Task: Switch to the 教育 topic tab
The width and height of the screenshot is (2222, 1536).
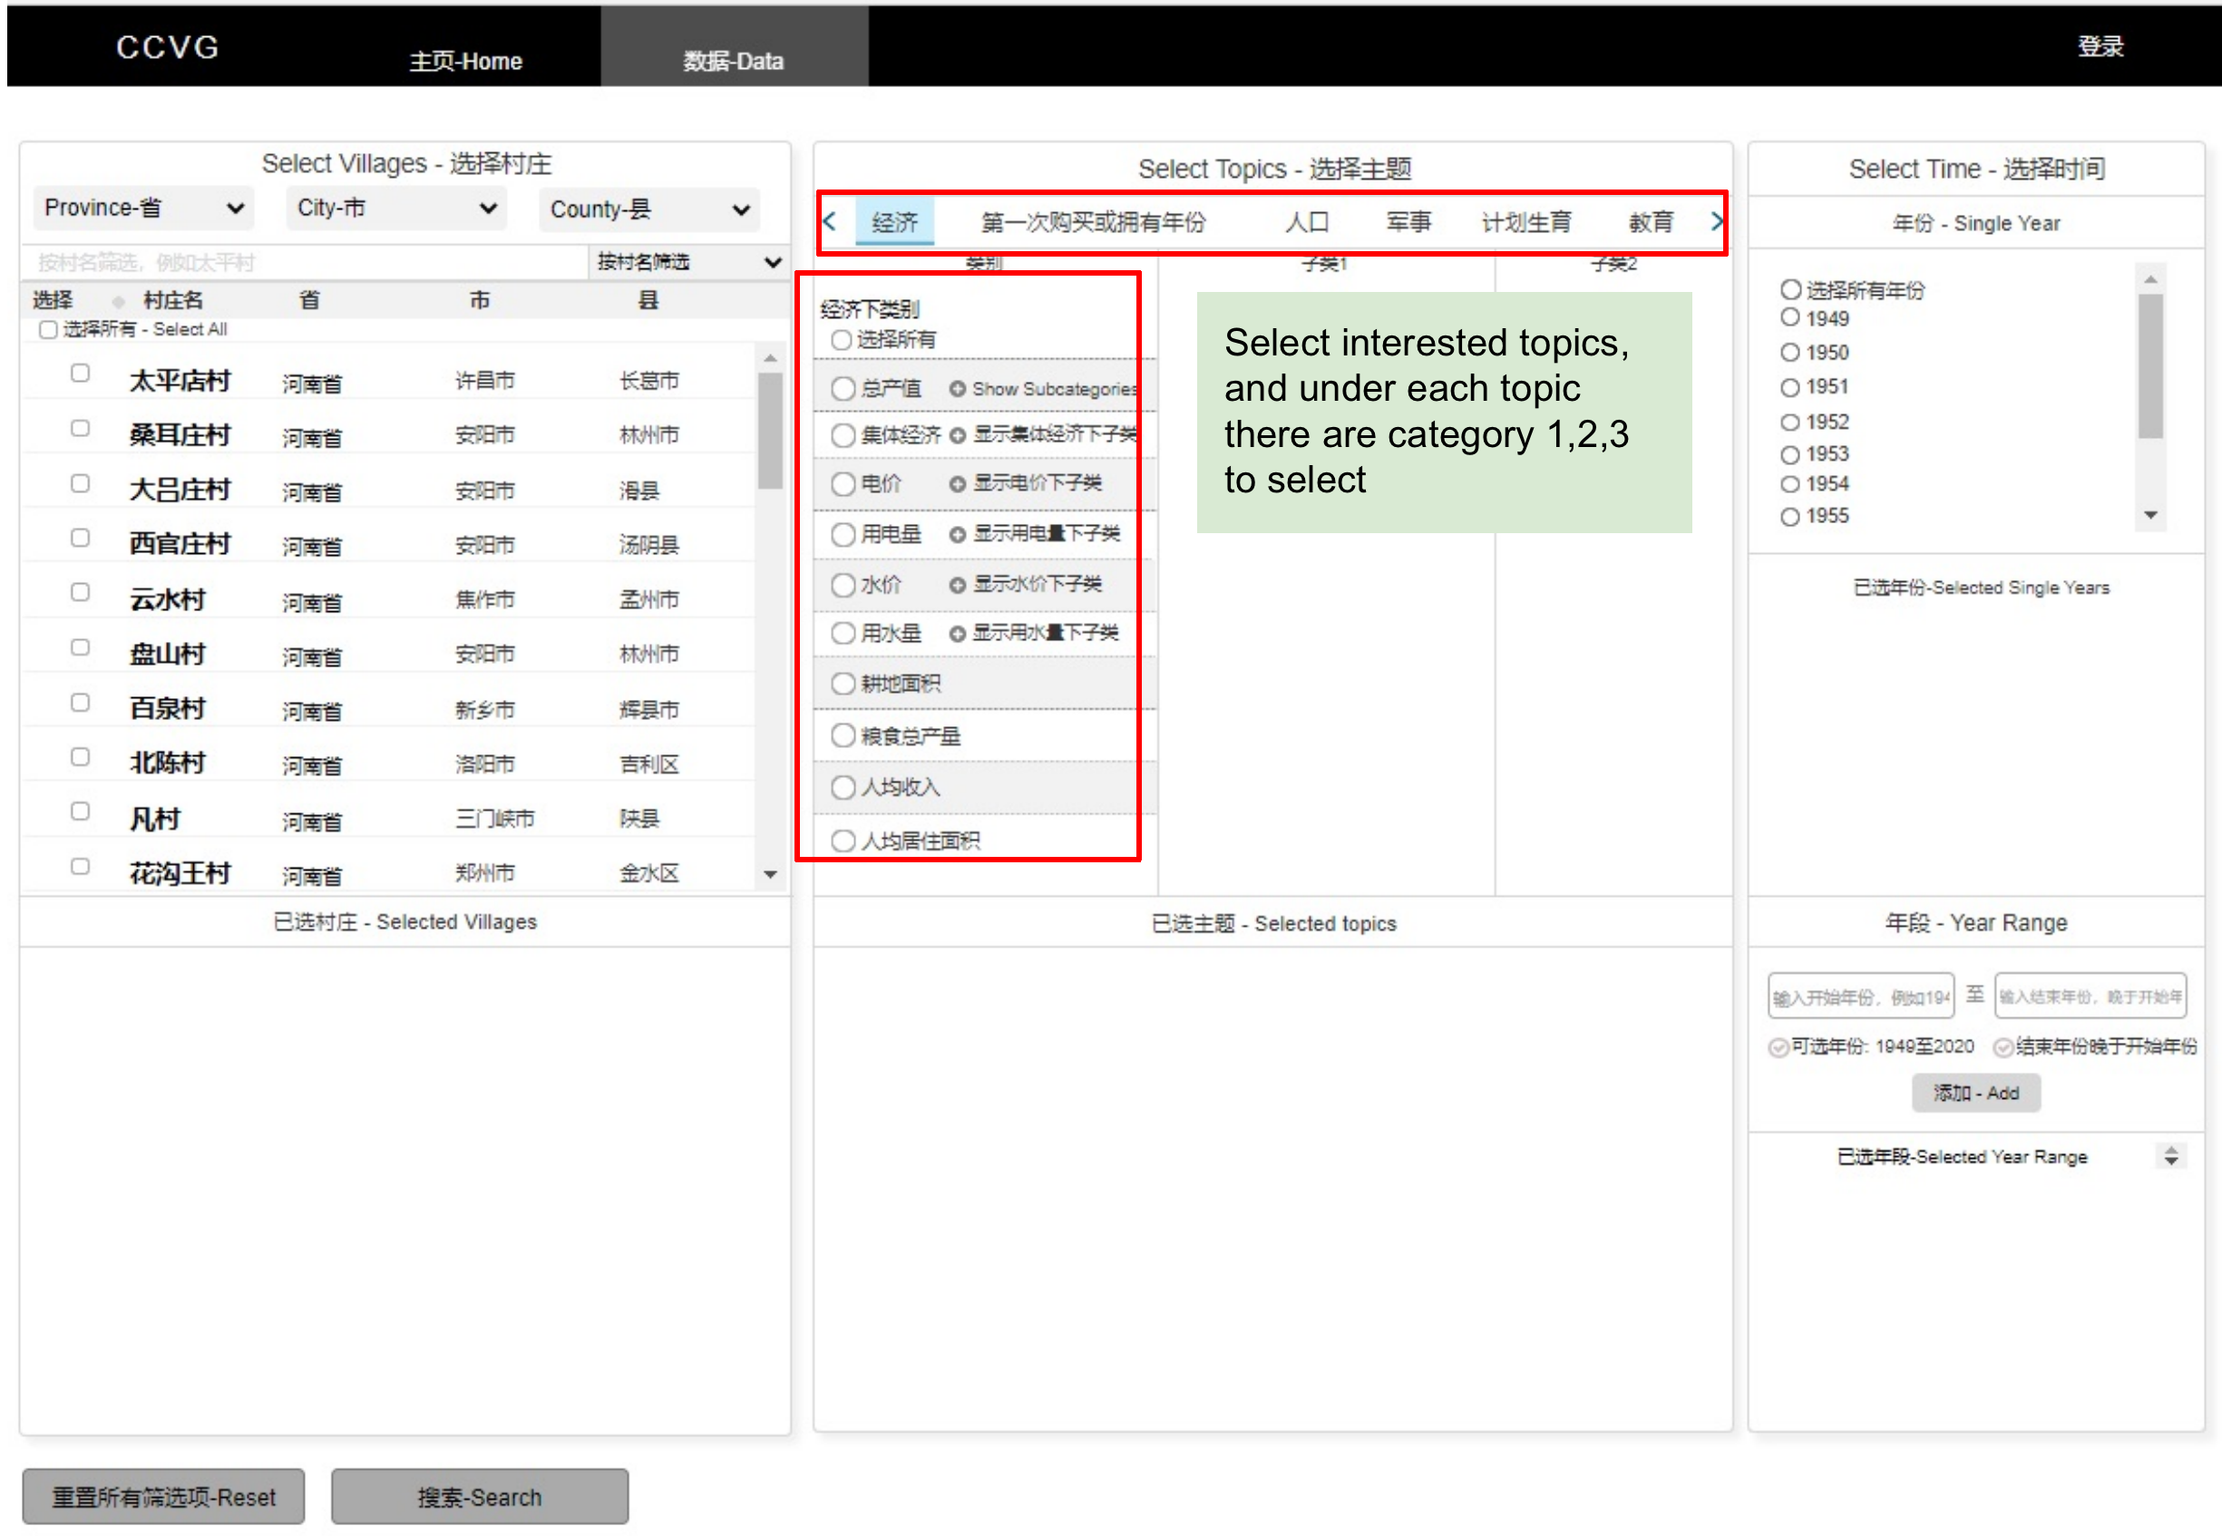Action: pyautogui.click(x=1650, y=222)
